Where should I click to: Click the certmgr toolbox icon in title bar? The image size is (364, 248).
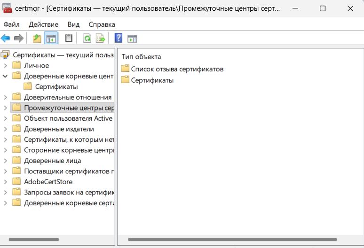7,8
